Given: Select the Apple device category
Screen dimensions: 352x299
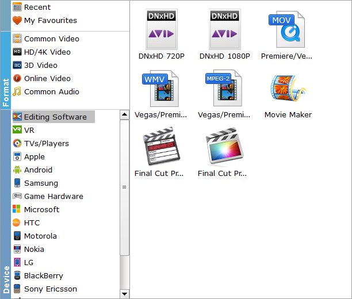Looking at the screenshot, I should [34, 156].
